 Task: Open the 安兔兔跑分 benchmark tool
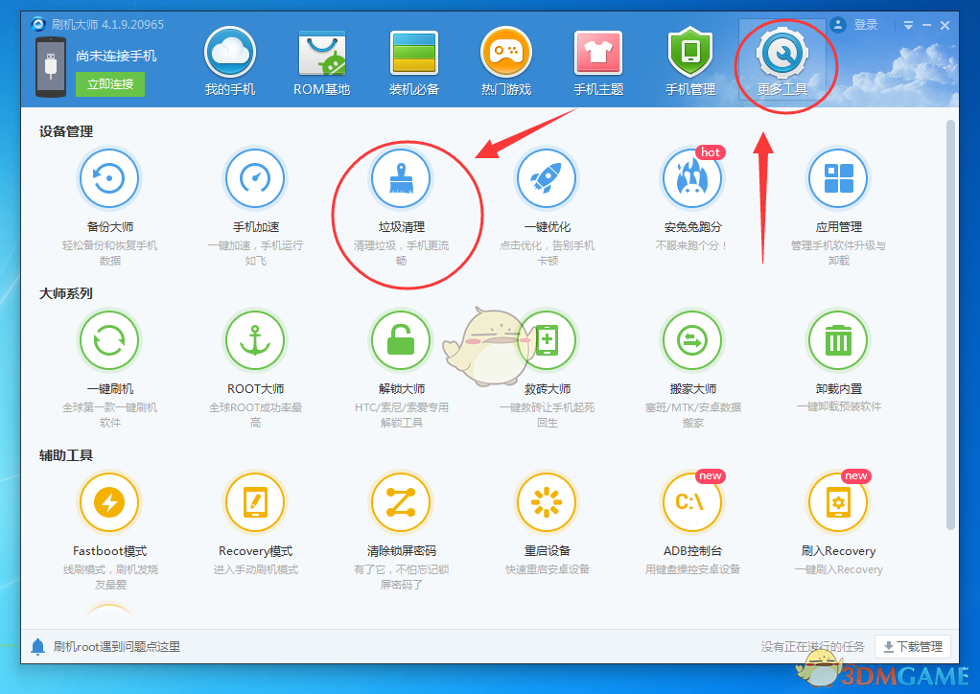point(692,177)
